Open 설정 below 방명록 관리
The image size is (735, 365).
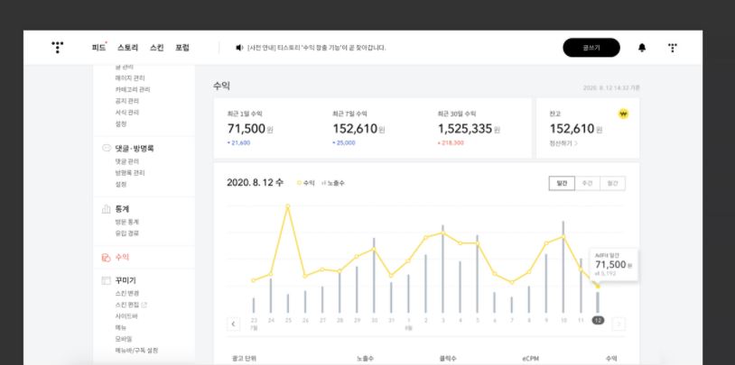[121, 185]
